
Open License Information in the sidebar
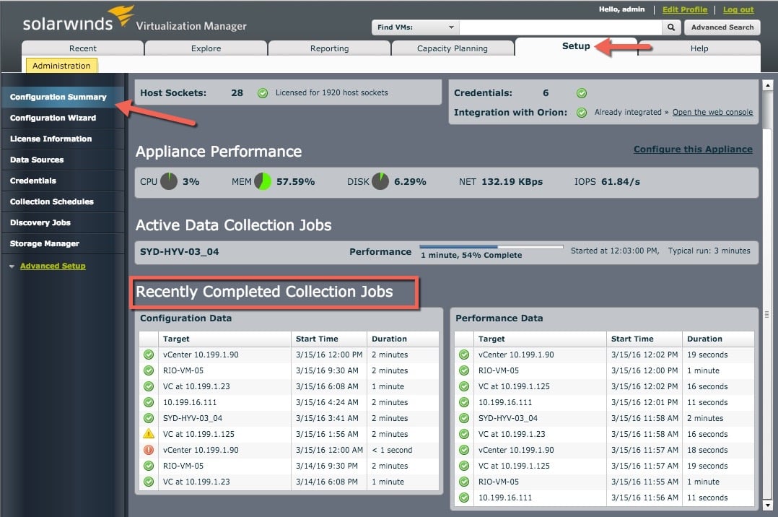point(62,139)
